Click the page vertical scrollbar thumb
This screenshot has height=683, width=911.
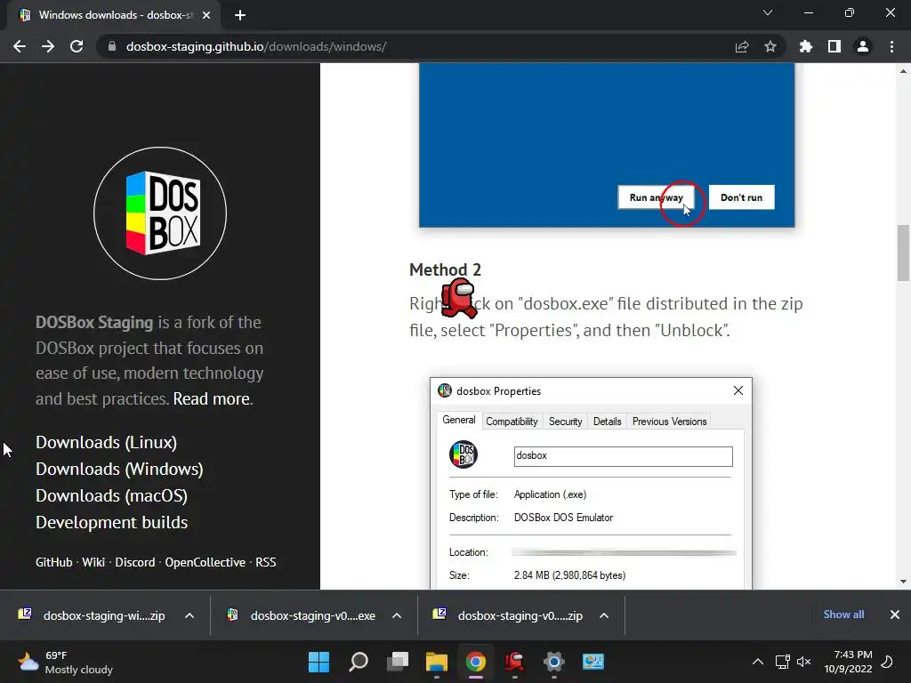[x=903, y=253]
